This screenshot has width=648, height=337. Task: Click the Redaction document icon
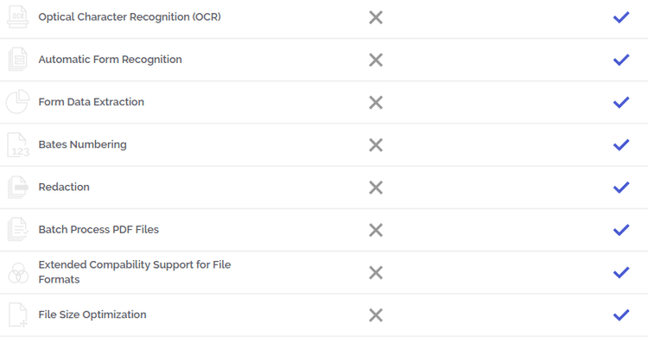(18, 188)
